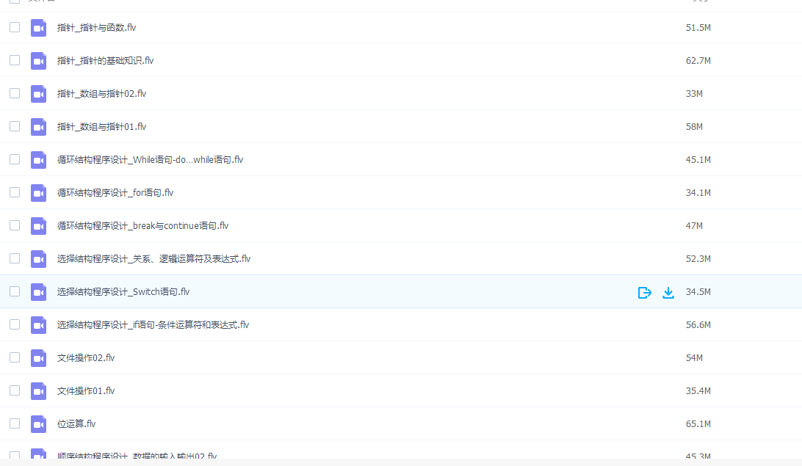Click video icon for break与continue语句 file
The image size is (802, 466).
coord(38,226)
